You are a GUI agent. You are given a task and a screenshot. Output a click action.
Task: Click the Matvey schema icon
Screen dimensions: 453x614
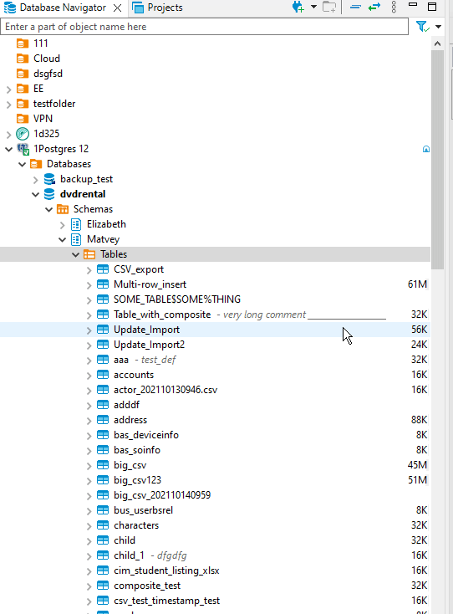76,239
